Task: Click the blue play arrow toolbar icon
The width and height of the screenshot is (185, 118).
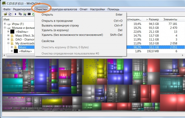Action: (x=16, y=14)
